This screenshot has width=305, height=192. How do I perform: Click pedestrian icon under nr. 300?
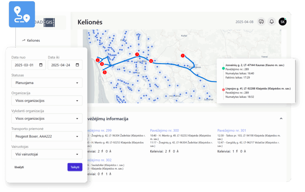[169, 151]
